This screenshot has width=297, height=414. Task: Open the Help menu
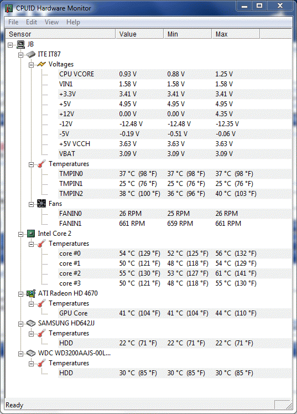click(73, 22)
